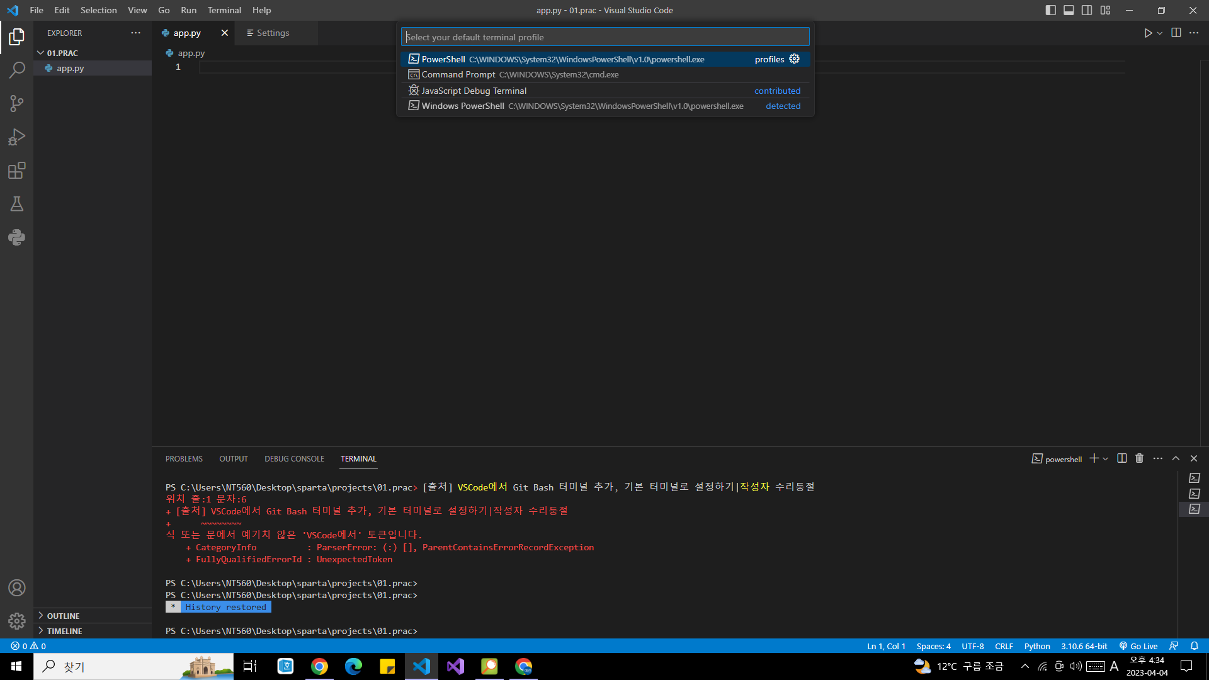Open Task View on taskbar
Image resolution: width=1209 pixels, height=680 pixels.
point(250,666)
